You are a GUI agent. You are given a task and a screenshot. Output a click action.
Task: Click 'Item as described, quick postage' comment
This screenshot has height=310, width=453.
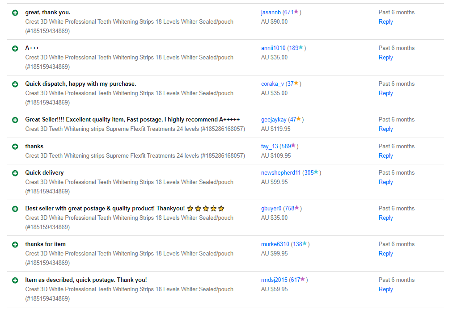point(86,280)
